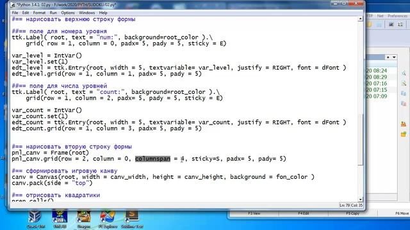410x230 pixels.
Task: Click the F6 Move button in file manager
Action: coord(402,213)
